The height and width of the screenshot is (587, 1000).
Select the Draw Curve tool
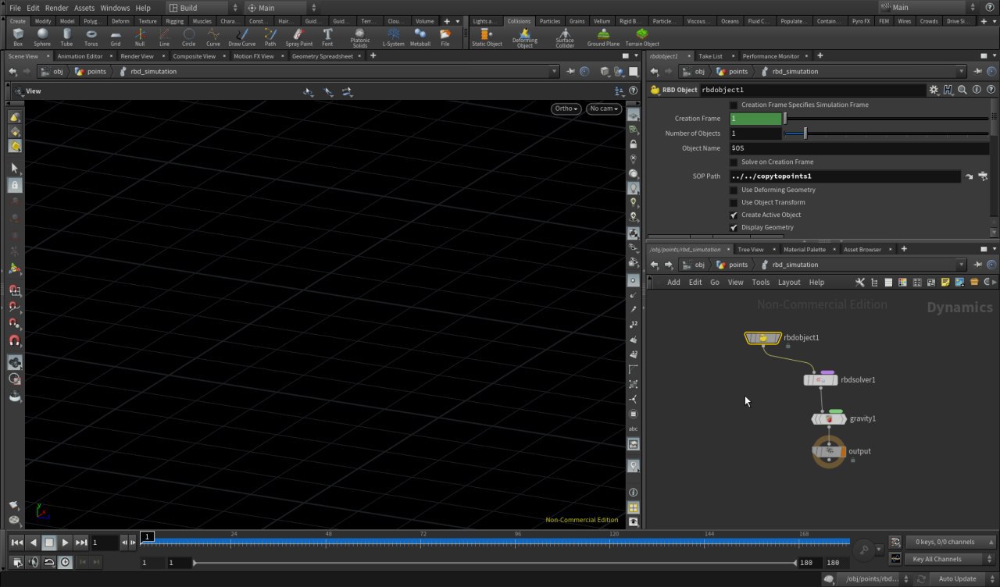click(241, 37)
